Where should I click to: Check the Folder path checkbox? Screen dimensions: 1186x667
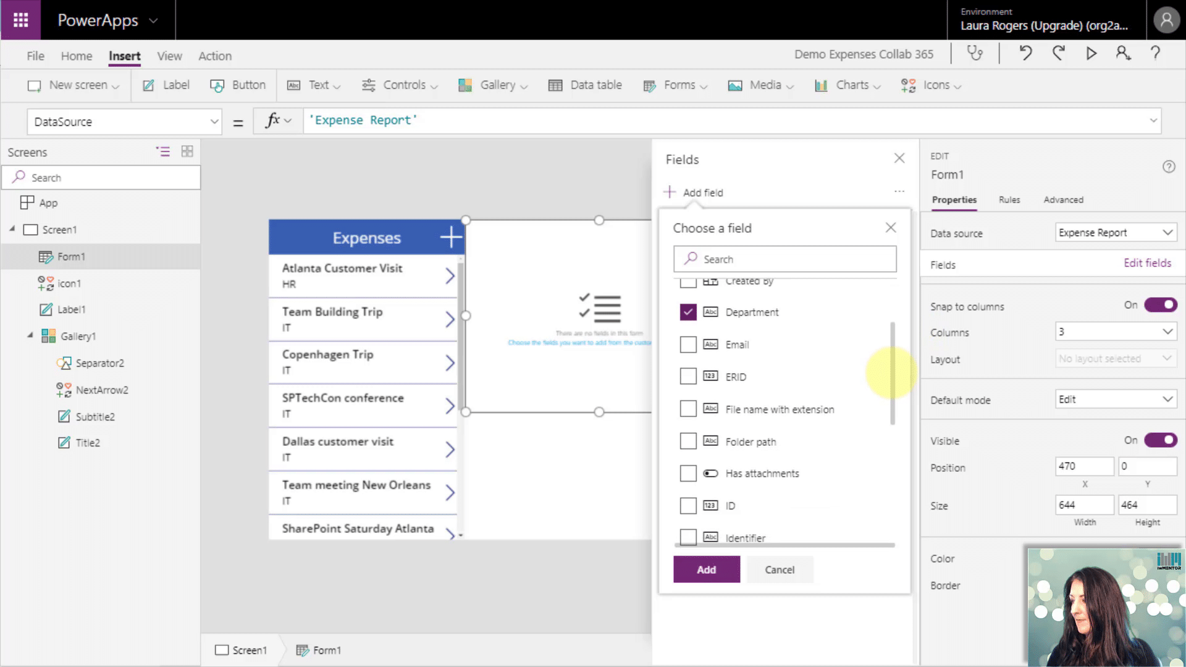(x=688, y=441)
